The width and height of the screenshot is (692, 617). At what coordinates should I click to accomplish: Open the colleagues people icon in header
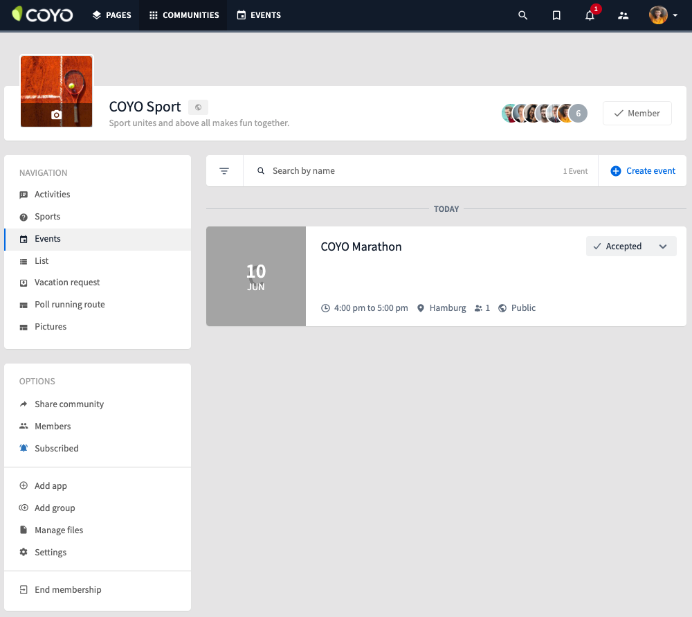(x=623, y=15)
